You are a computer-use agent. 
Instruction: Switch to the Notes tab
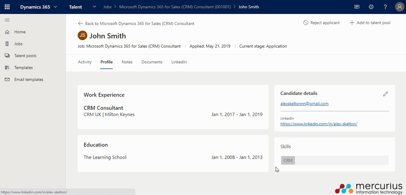127,62
